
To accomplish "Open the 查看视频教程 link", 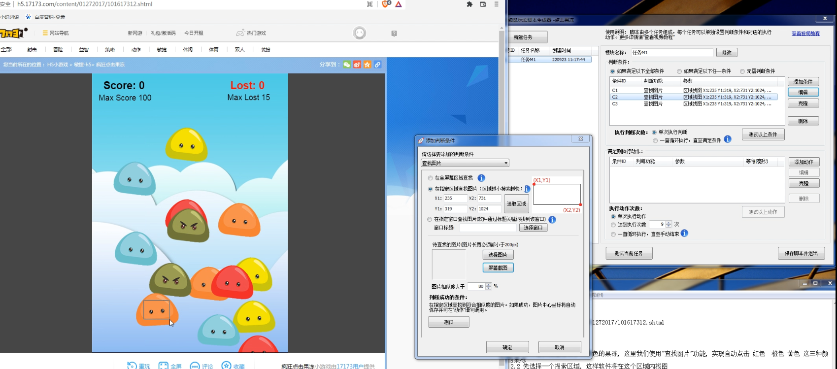I will (x=806, y=34).
